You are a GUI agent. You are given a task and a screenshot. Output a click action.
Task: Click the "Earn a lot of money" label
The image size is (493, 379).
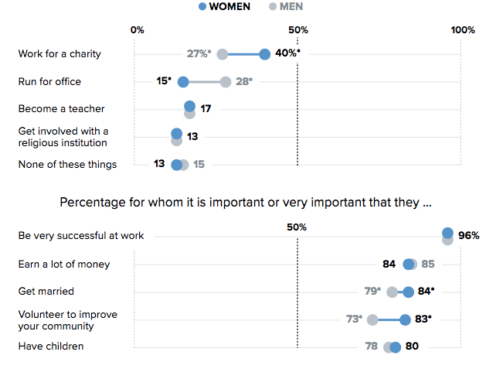(64, 264)
